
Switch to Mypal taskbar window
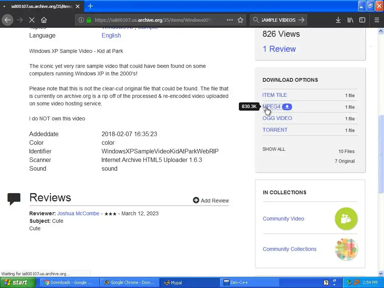click(189, 283)
